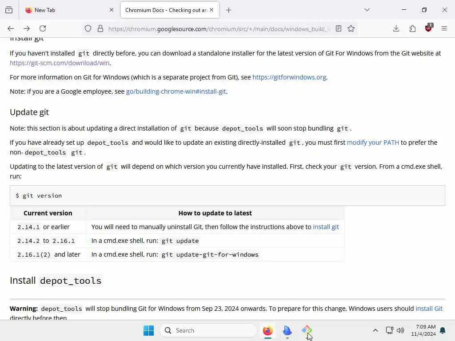Expand the list all tabs dropdown
Image resolution: width=455 pixels, height=341 pixels.
(367, 10)
